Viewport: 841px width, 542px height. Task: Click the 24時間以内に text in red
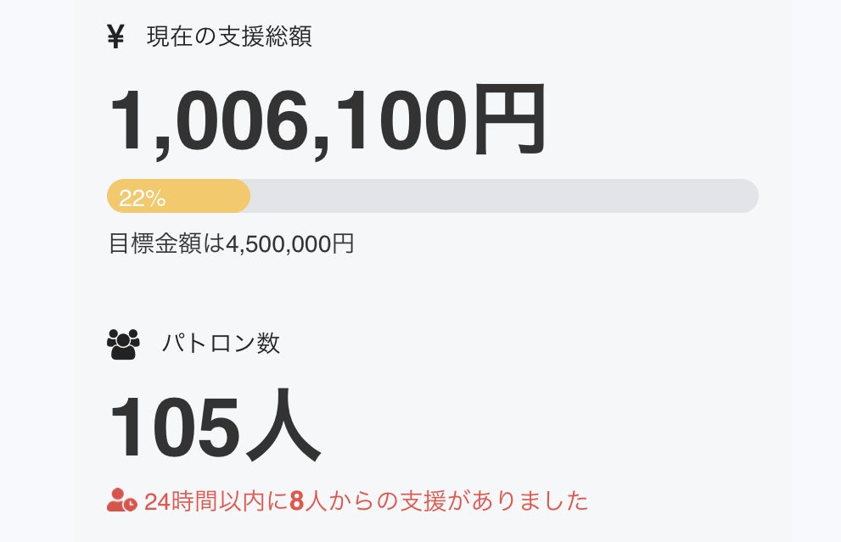216,501
